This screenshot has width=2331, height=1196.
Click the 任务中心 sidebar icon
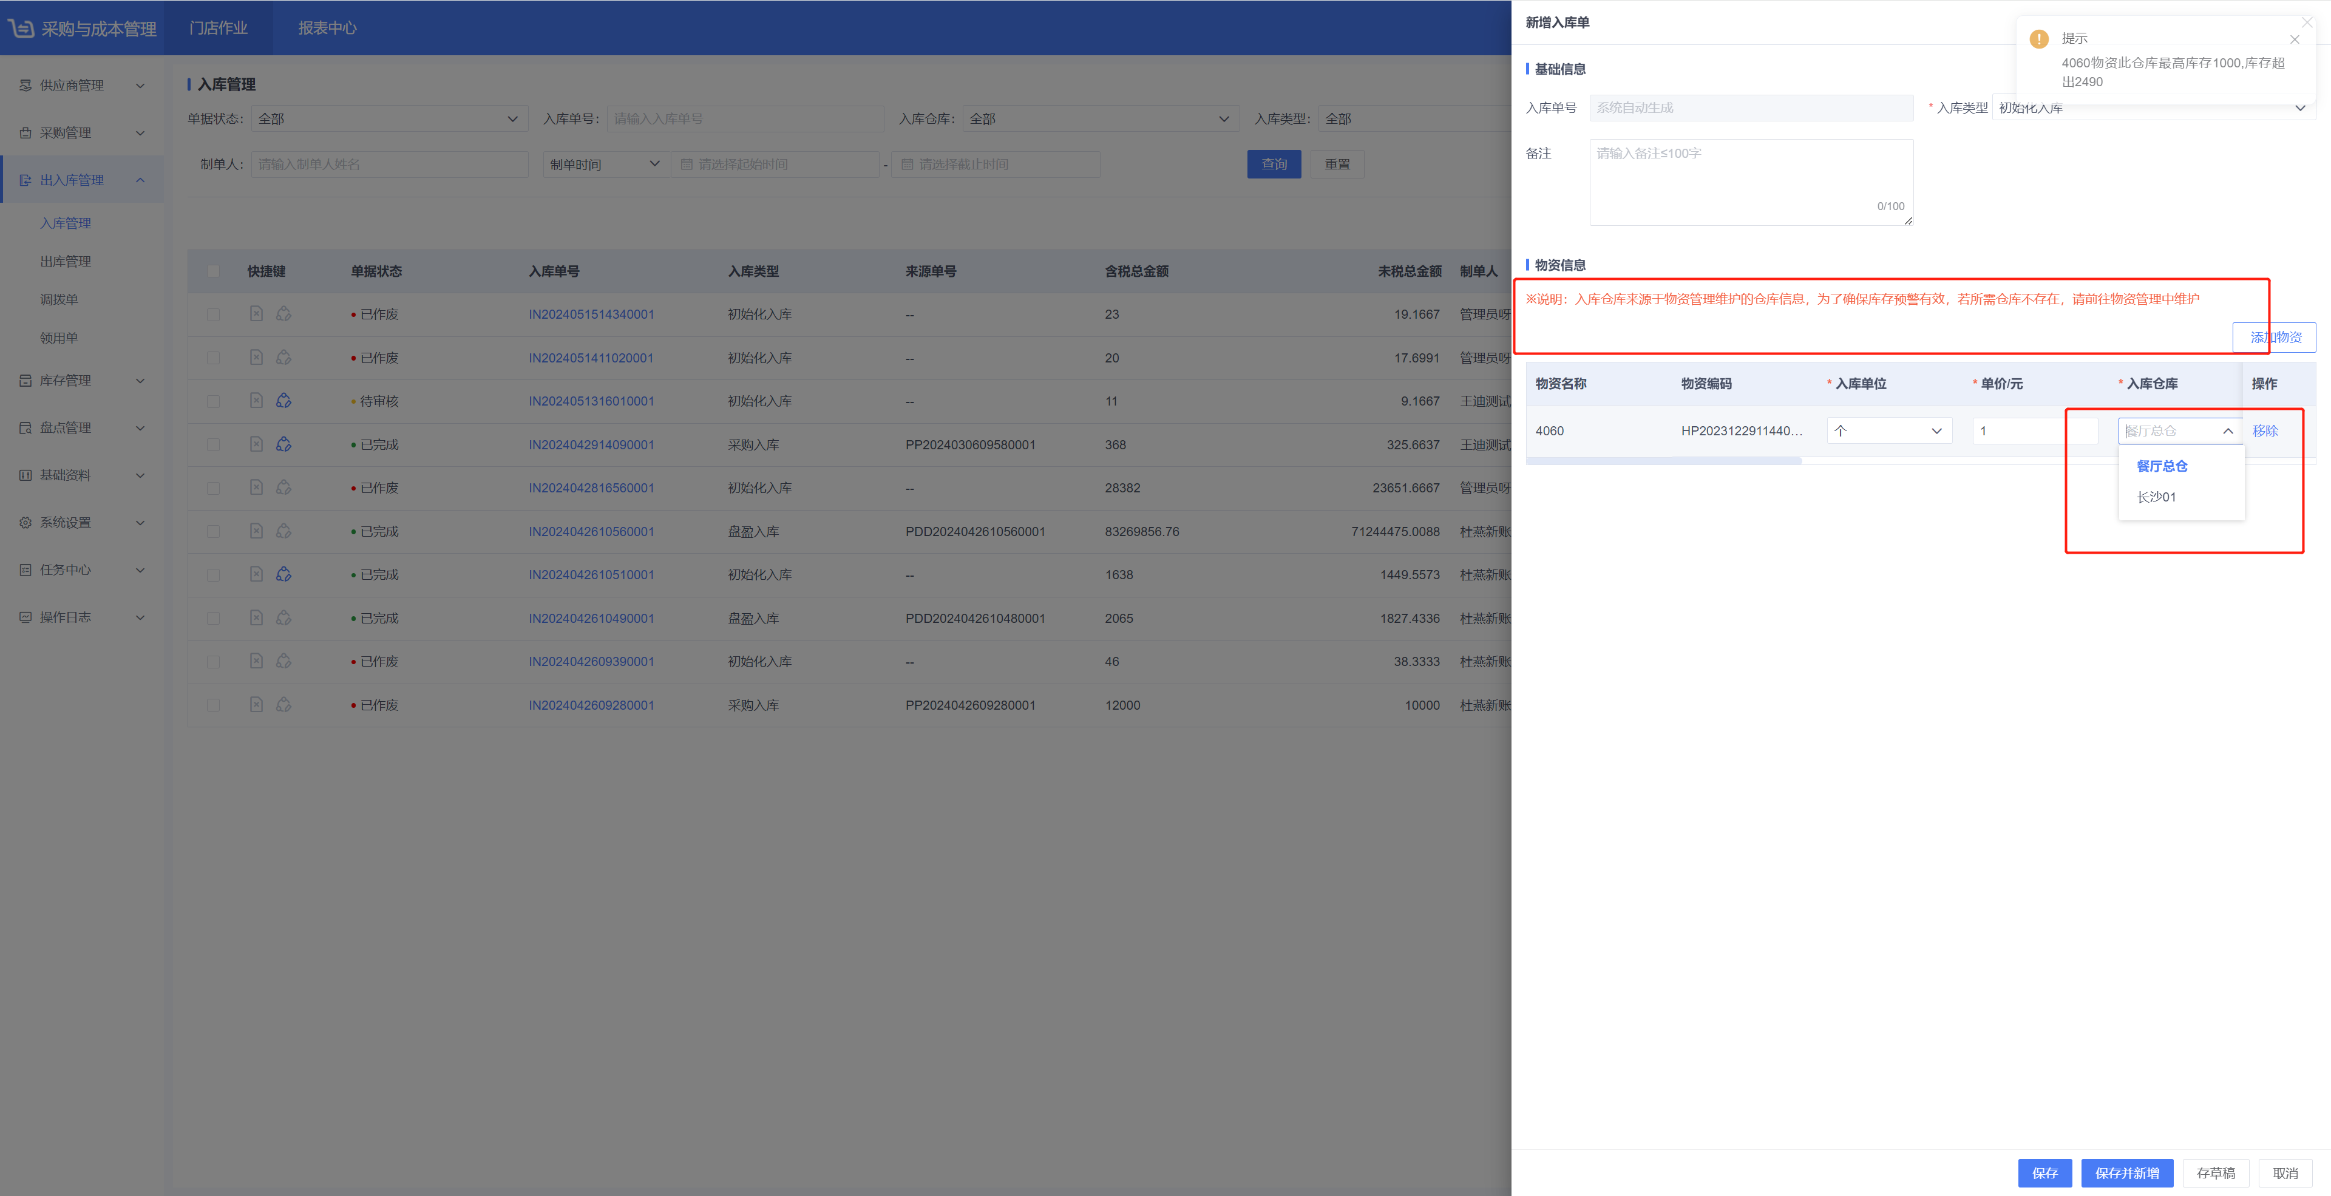25,569
